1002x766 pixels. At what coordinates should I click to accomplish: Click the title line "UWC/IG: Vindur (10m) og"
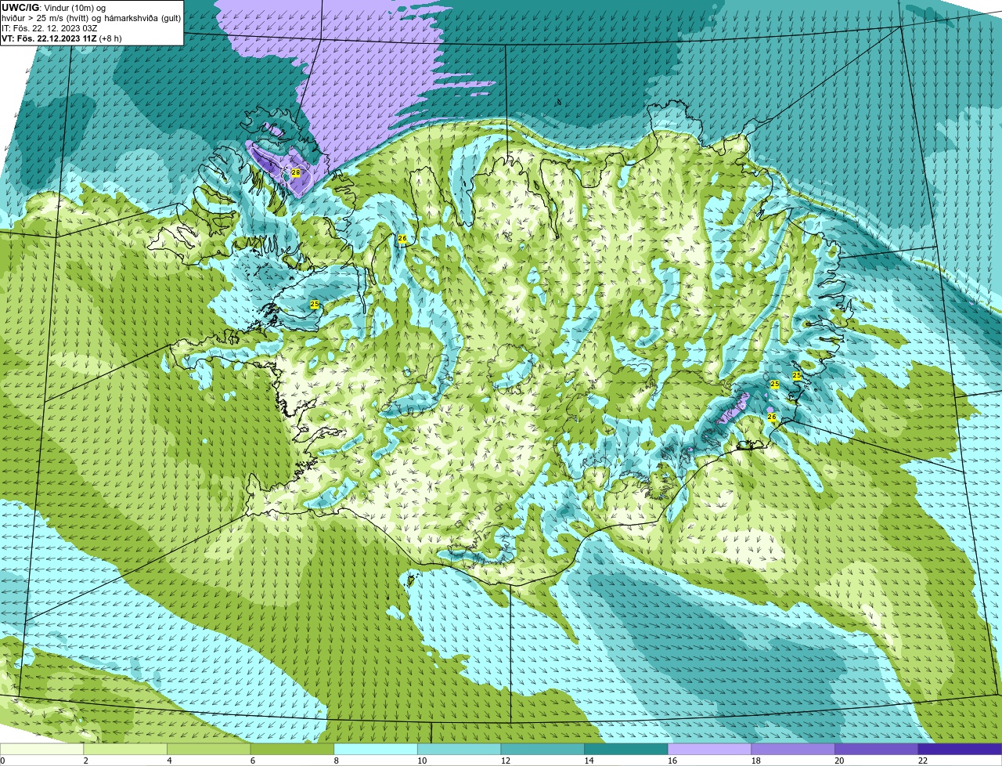pyautogui.click(x=53, y=8)
